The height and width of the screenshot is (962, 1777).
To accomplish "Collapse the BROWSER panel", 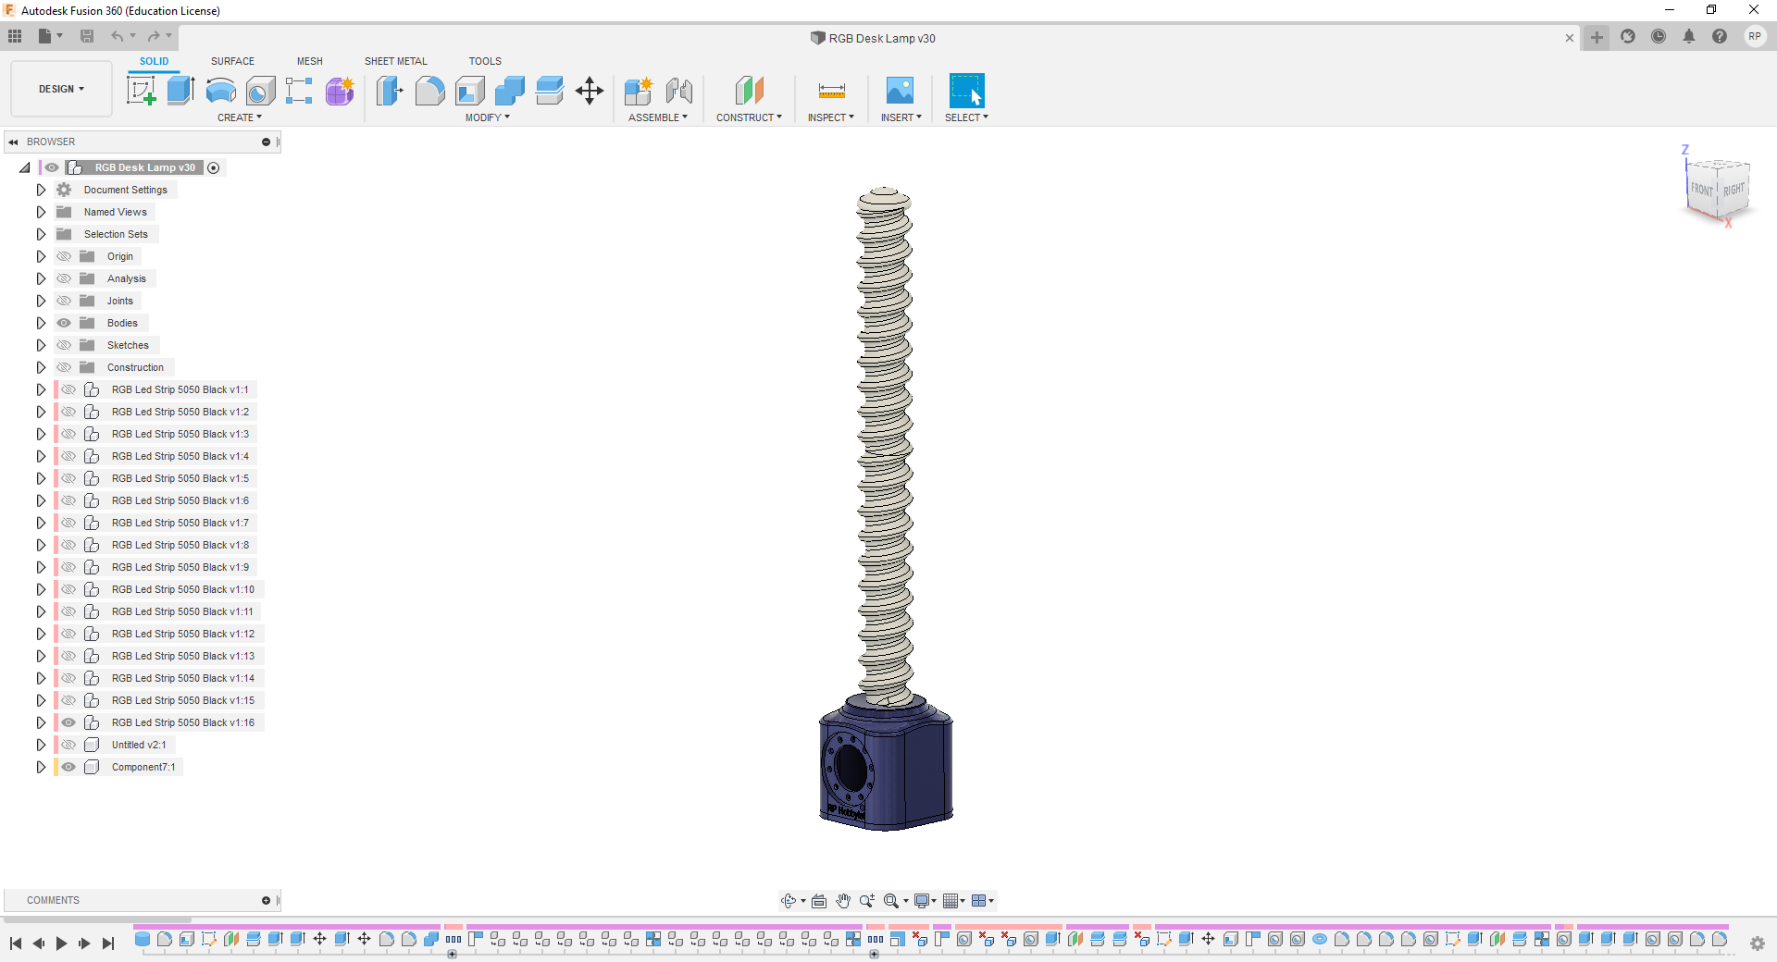I will pos(13,142).
